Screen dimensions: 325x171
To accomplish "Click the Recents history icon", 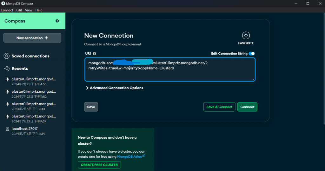I will (7, 69).
